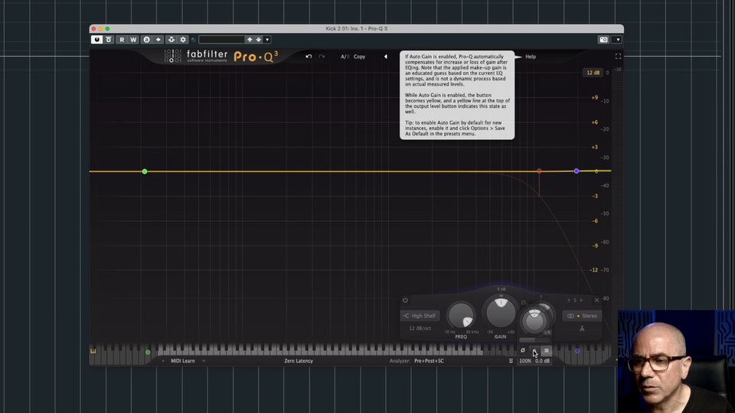735x413 pixels.
Task: Click the 0.0 dB output value
Action: click(542, 361)
